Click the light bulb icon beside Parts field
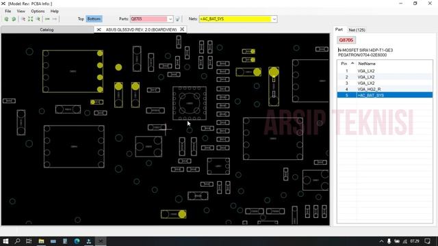Image resolution: width=438 pixels, height=246 pixels. click(x=177, y=19)
